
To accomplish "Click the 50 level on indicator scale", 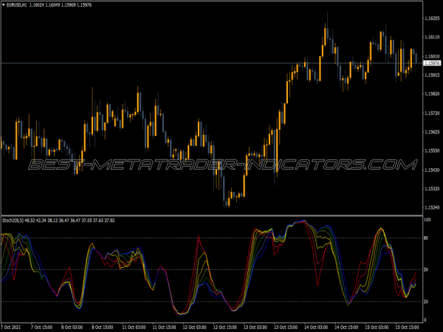I will click(426, 270).
